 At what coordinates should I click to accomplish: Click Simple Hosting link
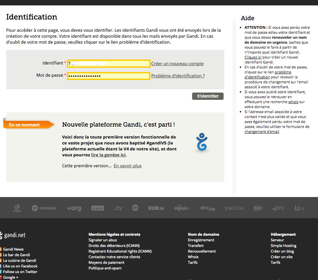(x=284, y=246)
